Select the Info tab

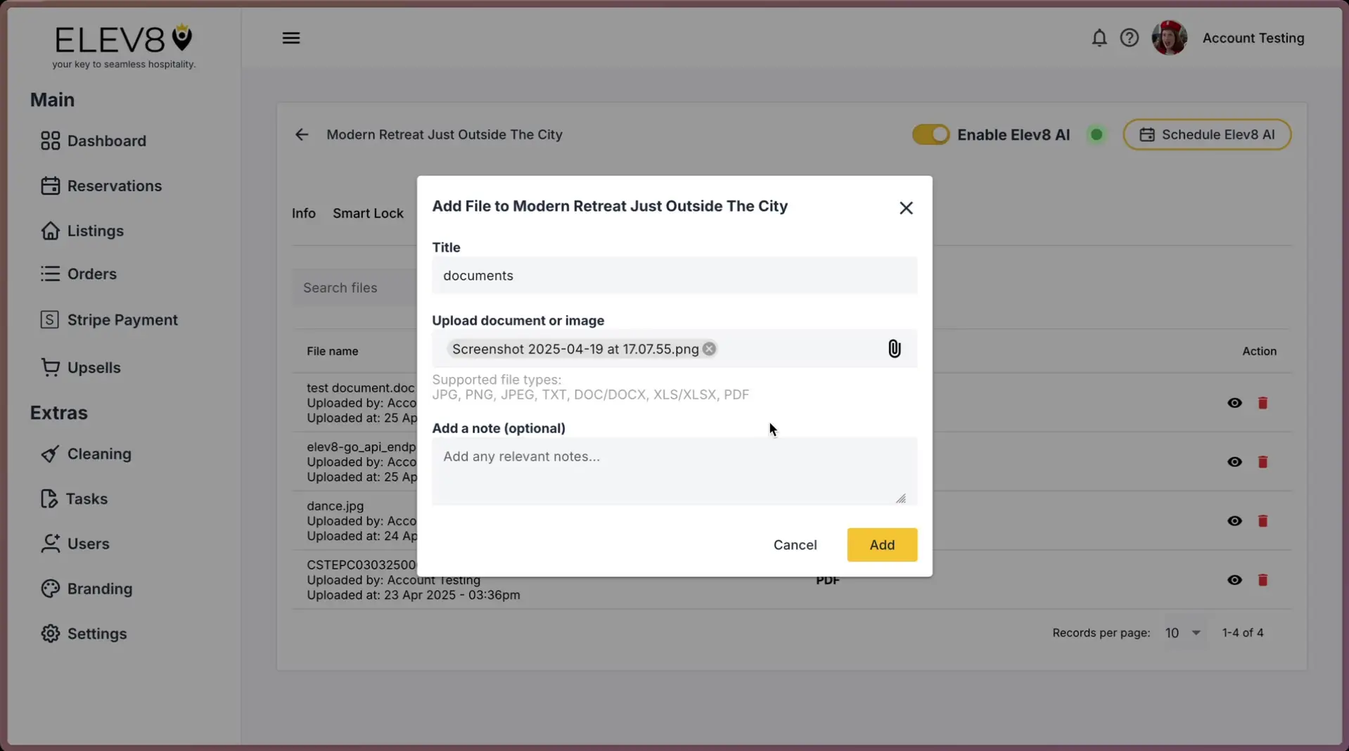click(303, 213)
